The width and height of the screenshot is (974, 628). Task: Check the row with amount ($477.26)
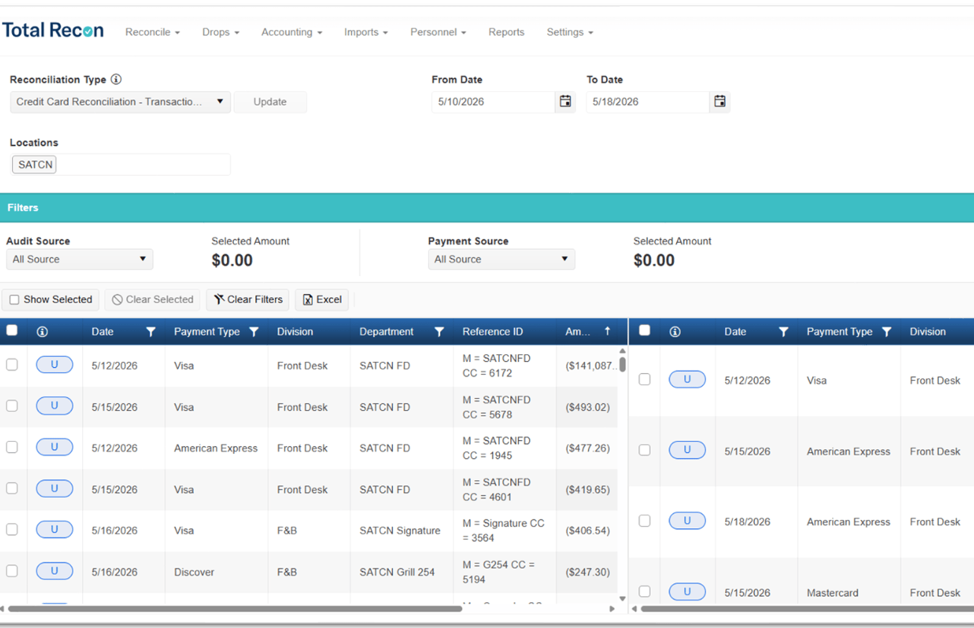12,447
